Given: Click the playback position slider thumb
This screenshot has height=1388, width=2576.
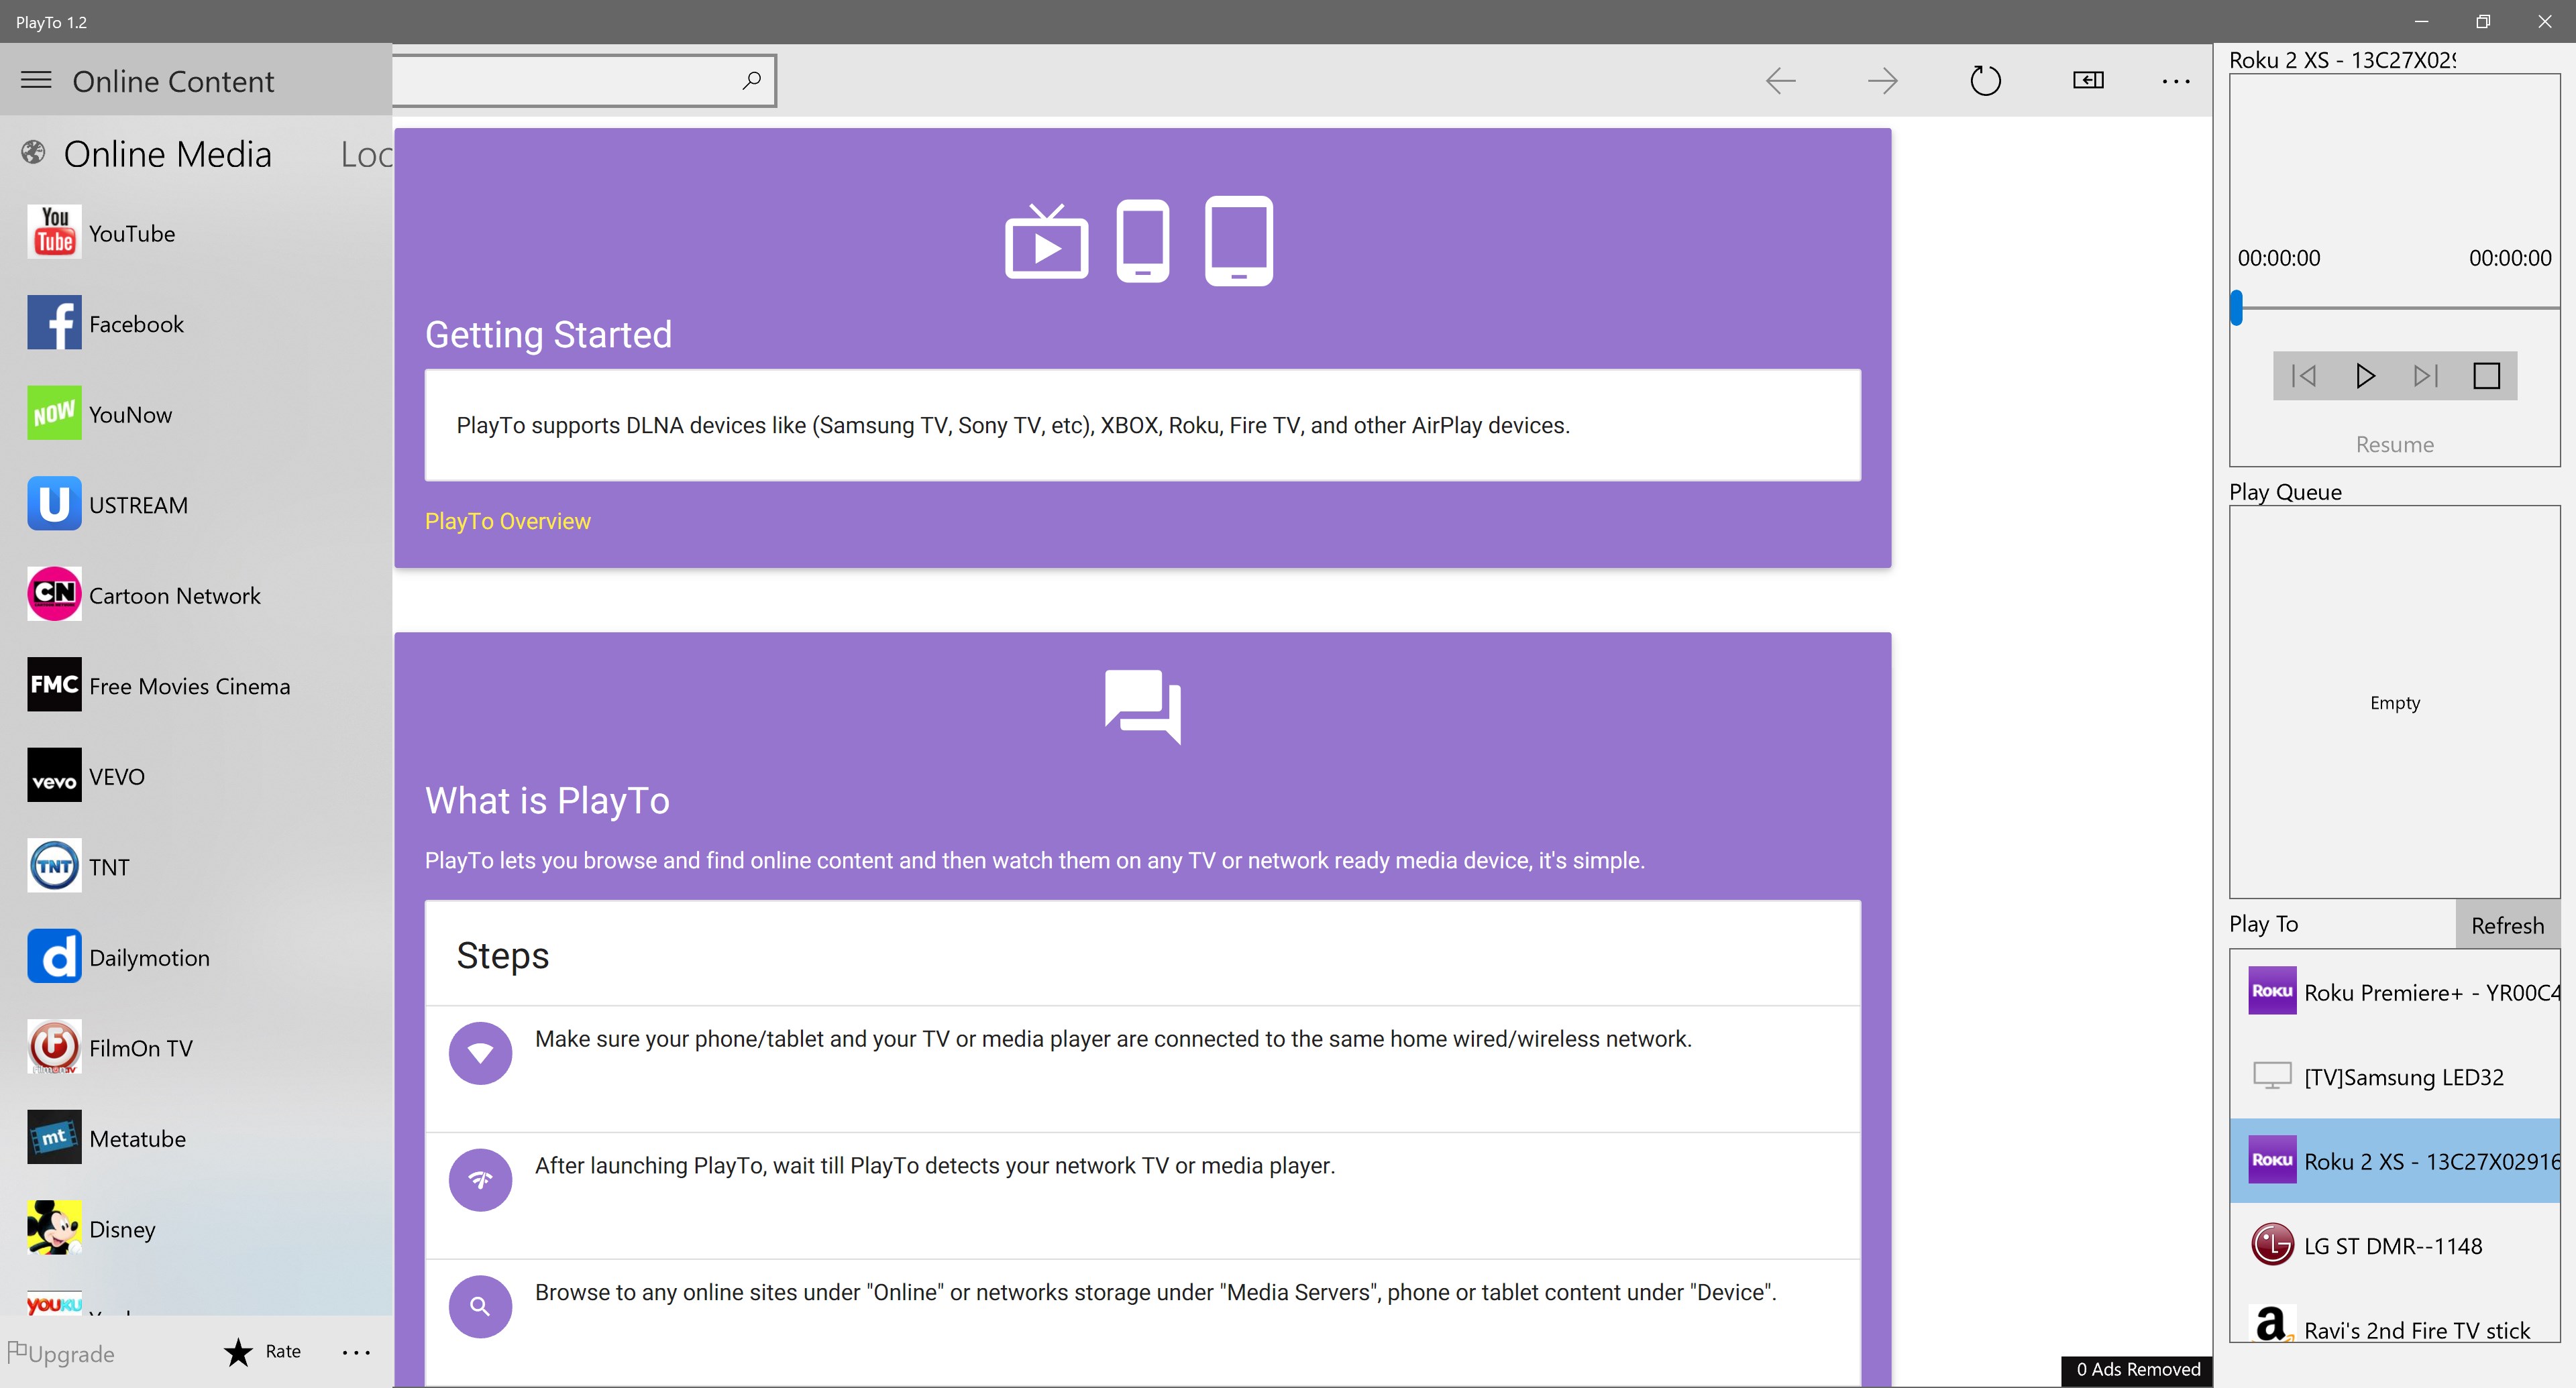Looking at the screenshot, I should point(2237,308).
